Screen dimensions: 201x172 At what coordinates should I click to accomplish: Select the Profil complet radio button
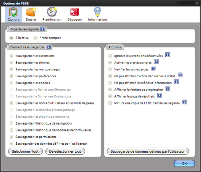(x=35, y=38)
